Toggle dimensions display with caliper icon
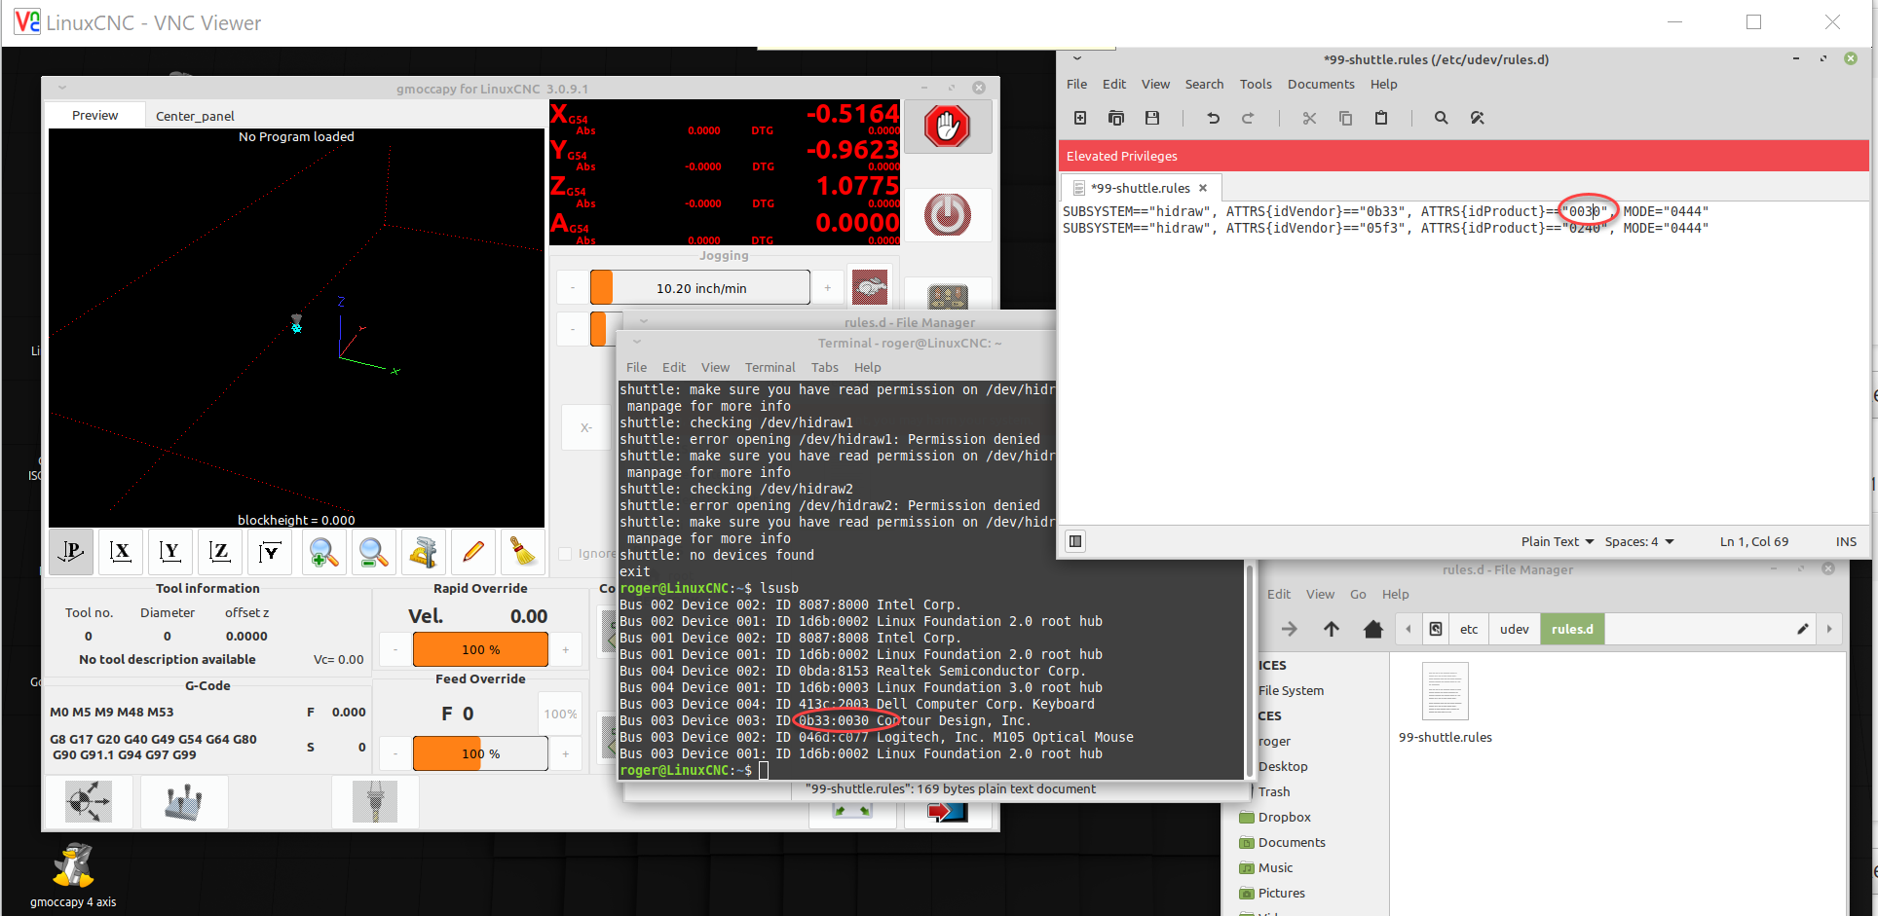The image size is (1878, 916). tap(423, 553)
